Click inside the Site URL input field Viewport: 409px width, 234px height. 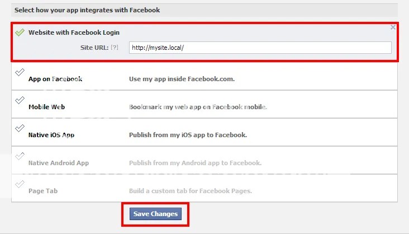260,48
